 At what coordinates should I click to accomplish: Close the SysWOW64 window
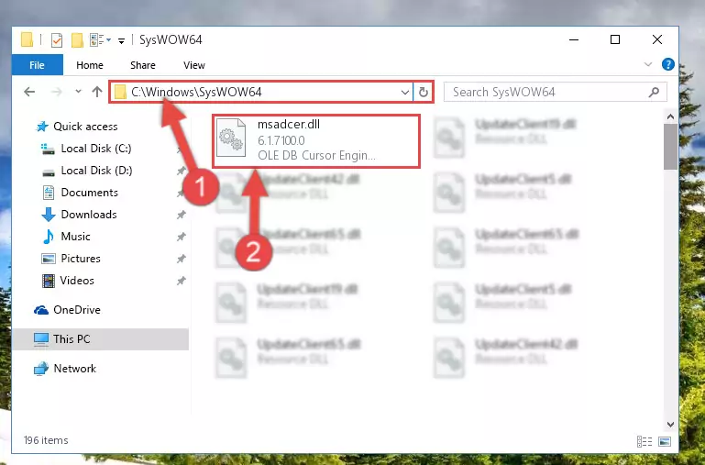click(x=657, y=39)
